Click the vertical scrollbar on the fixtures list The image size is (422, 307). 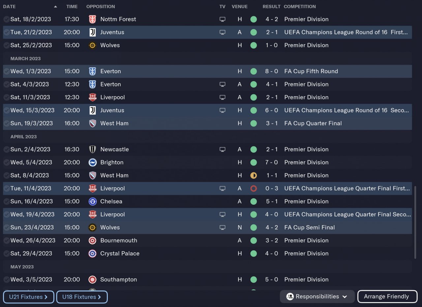(x=415, y=223)
